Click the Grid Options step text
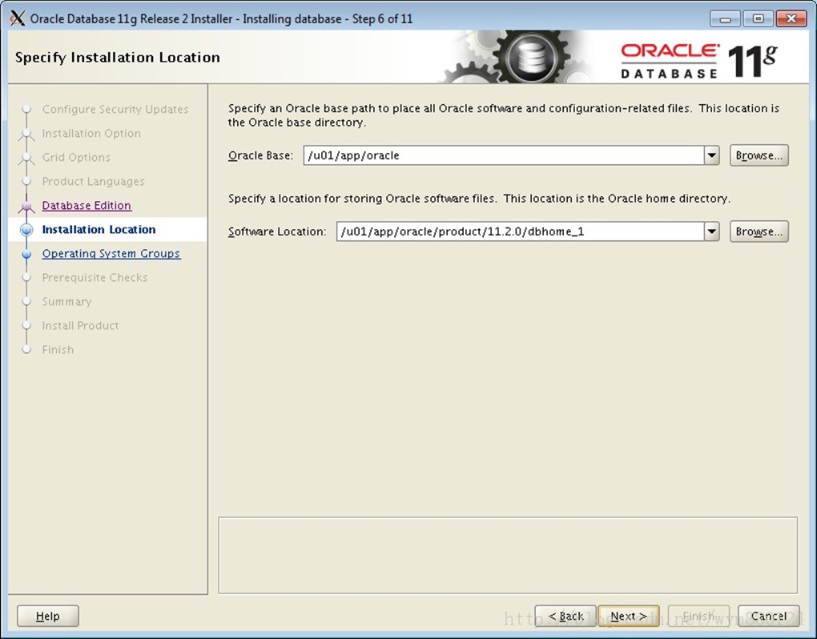The width and height of the screenshot is (817, 639). [x=76, y=157]
